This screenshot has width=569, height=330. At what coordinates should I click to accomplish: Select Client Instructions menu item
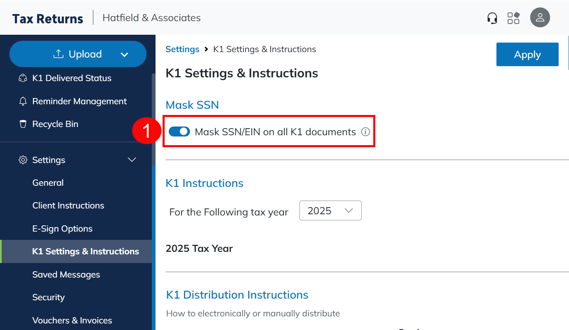68,206
